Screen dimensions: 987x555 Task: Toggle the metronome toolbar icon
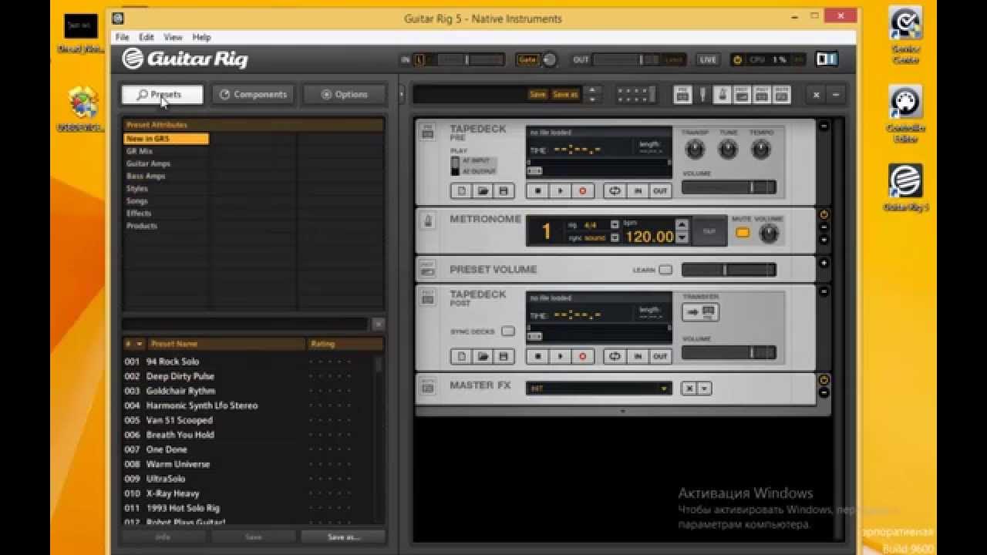click(722, 95)
